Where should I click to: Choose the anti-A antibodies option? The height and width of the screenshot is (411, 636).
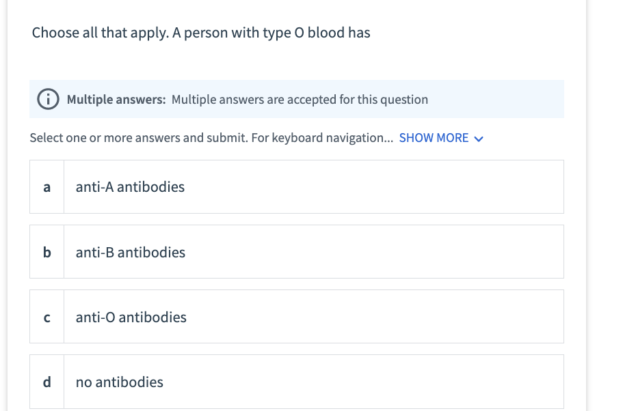(130, 187)
